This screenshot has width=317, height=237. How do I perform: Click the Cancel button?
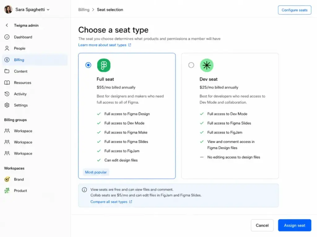[x=262, y=225]
